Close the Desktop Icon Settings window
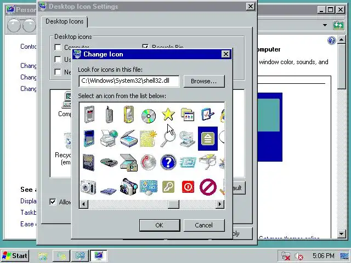351x263 pixels. click(250, 7)
